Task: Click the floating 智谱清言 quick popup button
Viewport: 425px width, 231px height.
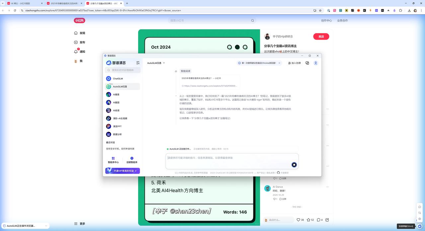Action: 420,226
